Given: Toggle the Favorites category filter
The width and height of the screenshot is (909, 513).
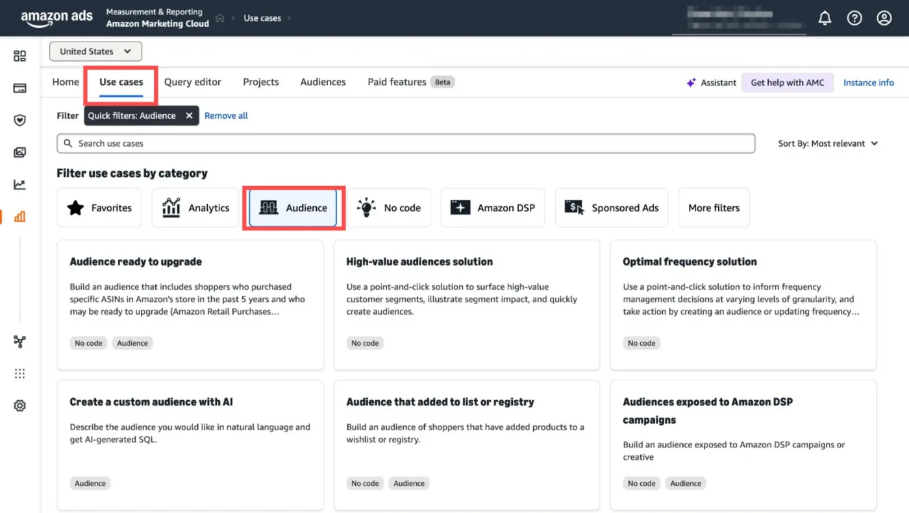Looking at the screenshot, I should pyautogui.click(x=99, y=208).
